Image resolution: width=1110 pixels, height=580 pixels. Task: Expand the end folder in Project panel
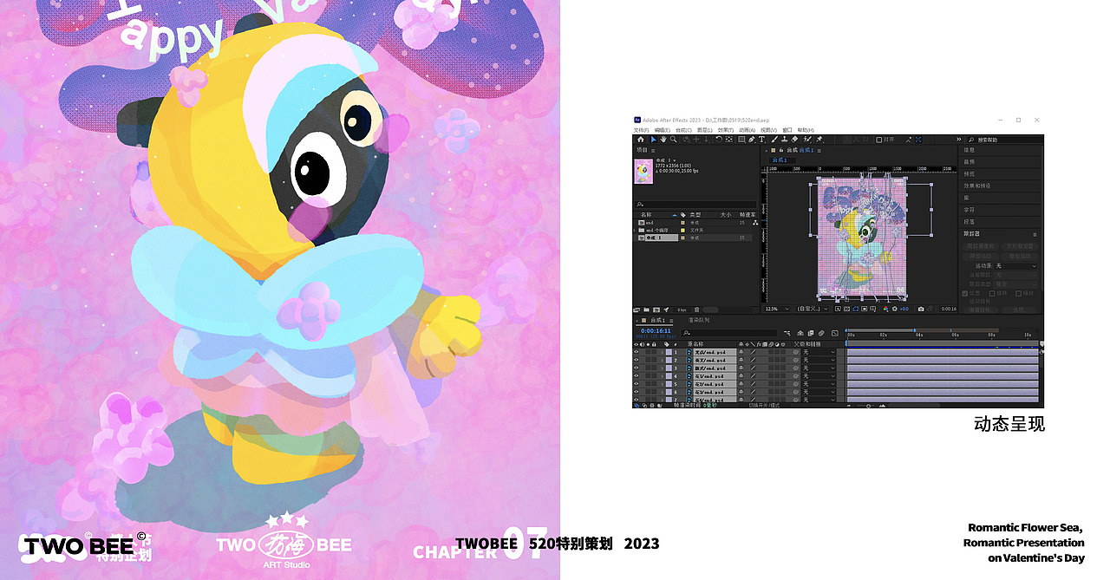click(635, 230)
